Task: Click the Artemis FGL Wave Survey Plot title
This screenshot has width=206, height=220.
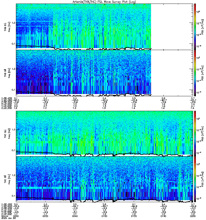Action: (x=104, y=2)
